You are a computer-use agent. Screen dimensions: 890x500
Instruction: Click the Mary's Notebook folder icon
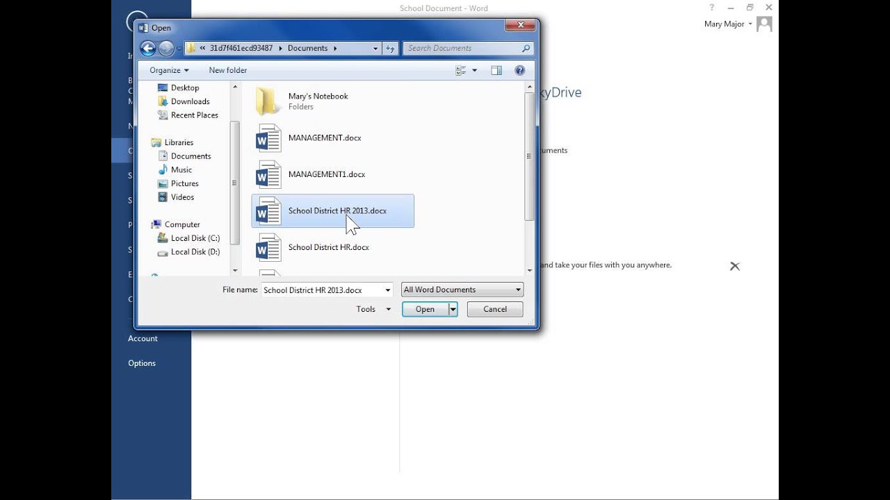[x=268, y=101]
